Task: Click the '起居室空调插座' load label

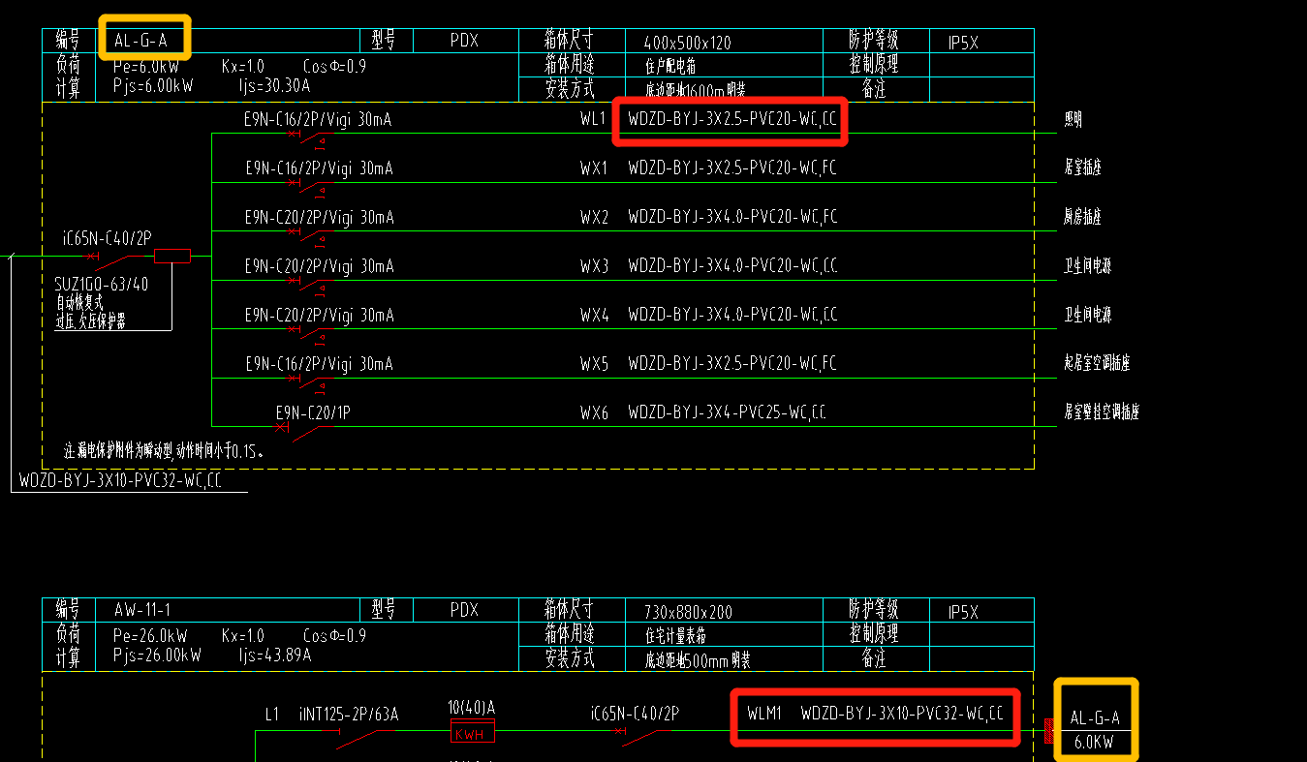Action: (1097, 364)
